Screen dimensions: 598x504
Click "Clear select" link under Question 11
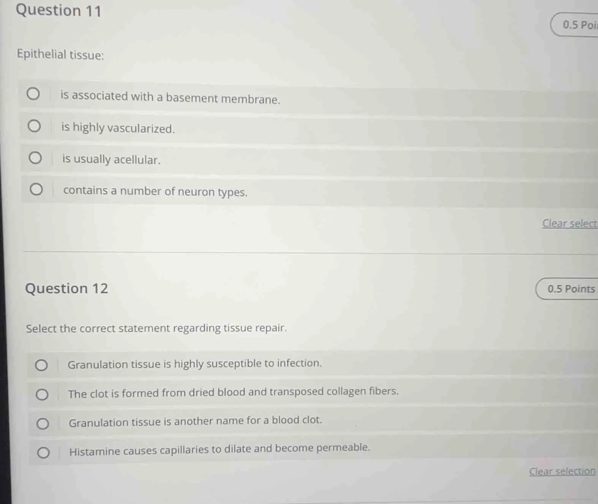(569, 223)
